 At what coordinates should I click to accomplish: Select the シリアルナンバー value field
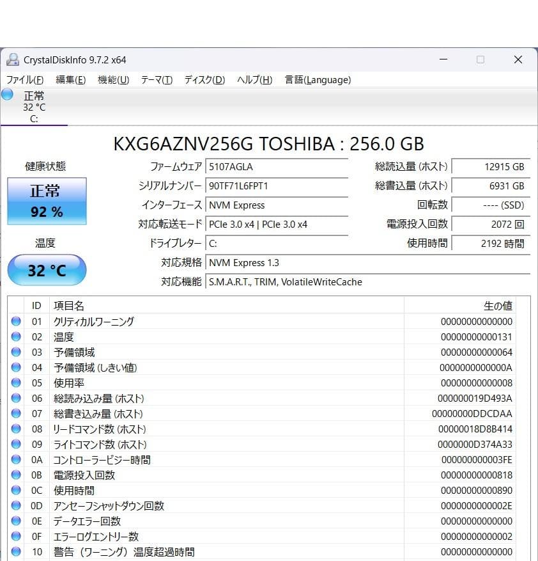[277, 186]
